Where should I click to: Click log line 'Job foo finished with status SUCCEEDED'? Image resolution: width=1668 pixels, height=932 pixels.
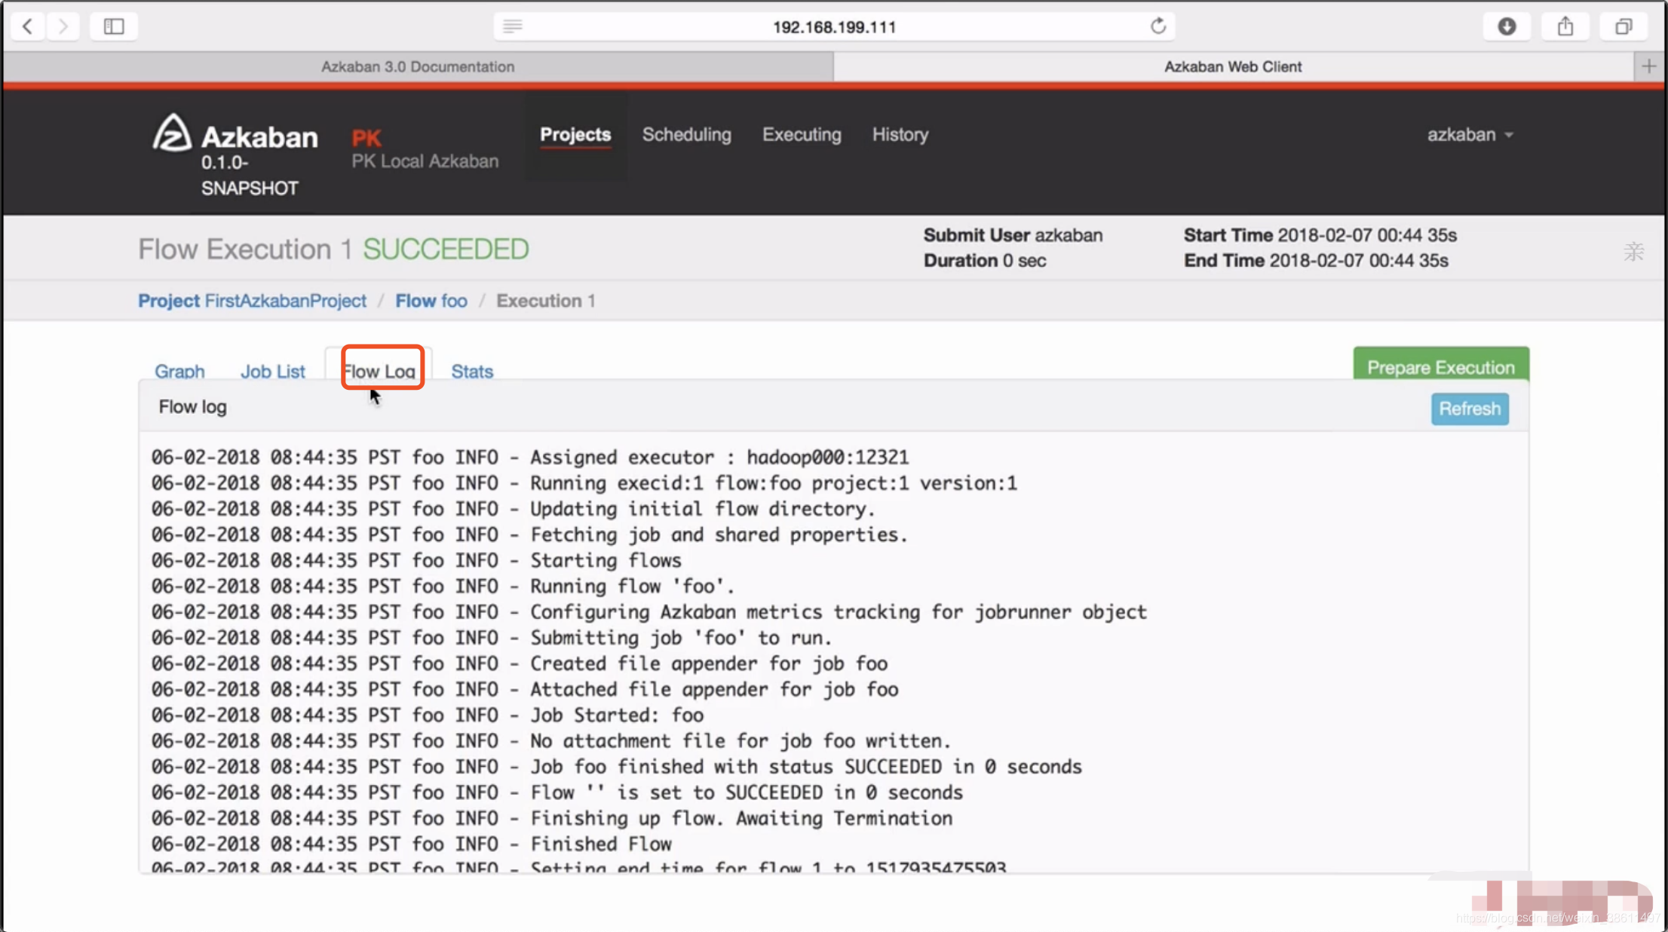[x=617, y=766]
